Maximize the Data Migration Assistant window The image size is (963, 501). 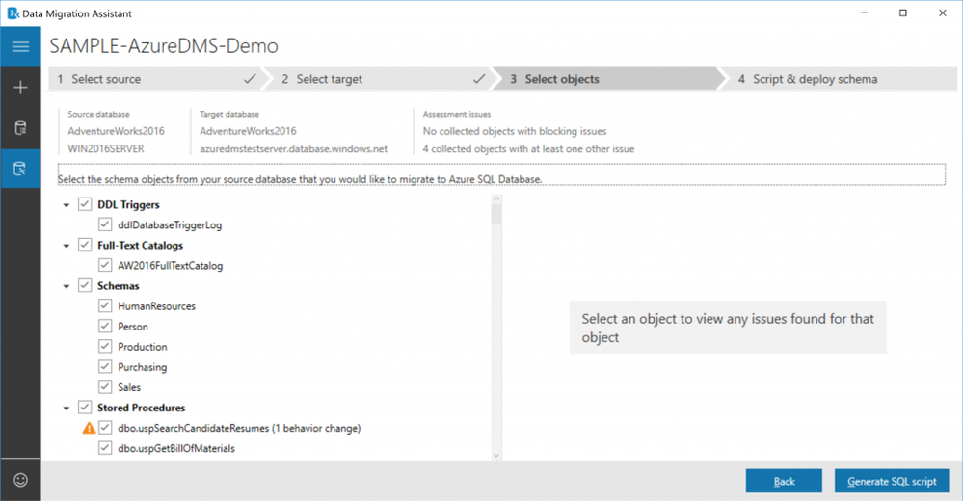click(x=903, y=13)
